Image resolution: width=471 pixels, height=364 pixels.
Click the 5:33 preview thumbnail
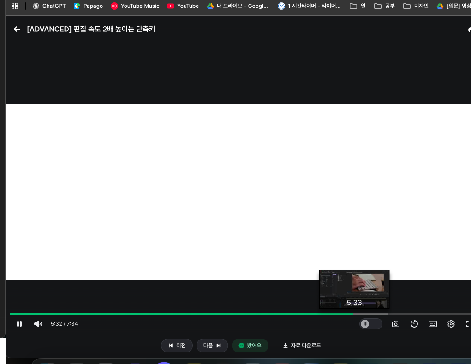click(354, 289)
